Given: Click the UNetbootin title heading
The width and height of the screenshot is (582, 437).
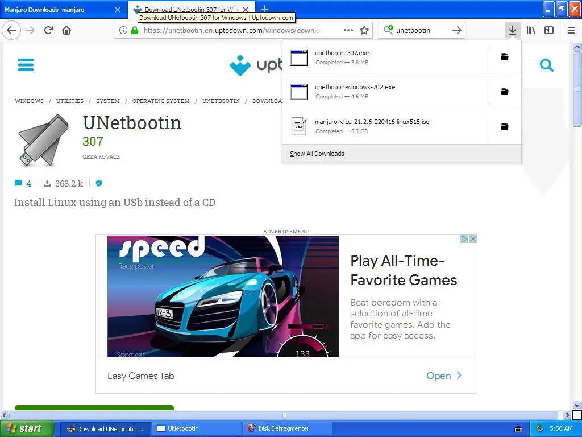Looking at the screenshot, I should (132, 123).
